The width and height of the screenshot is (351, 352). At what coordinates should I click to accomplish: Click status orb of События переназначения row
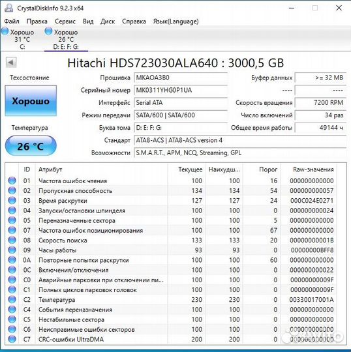point(12,310)
